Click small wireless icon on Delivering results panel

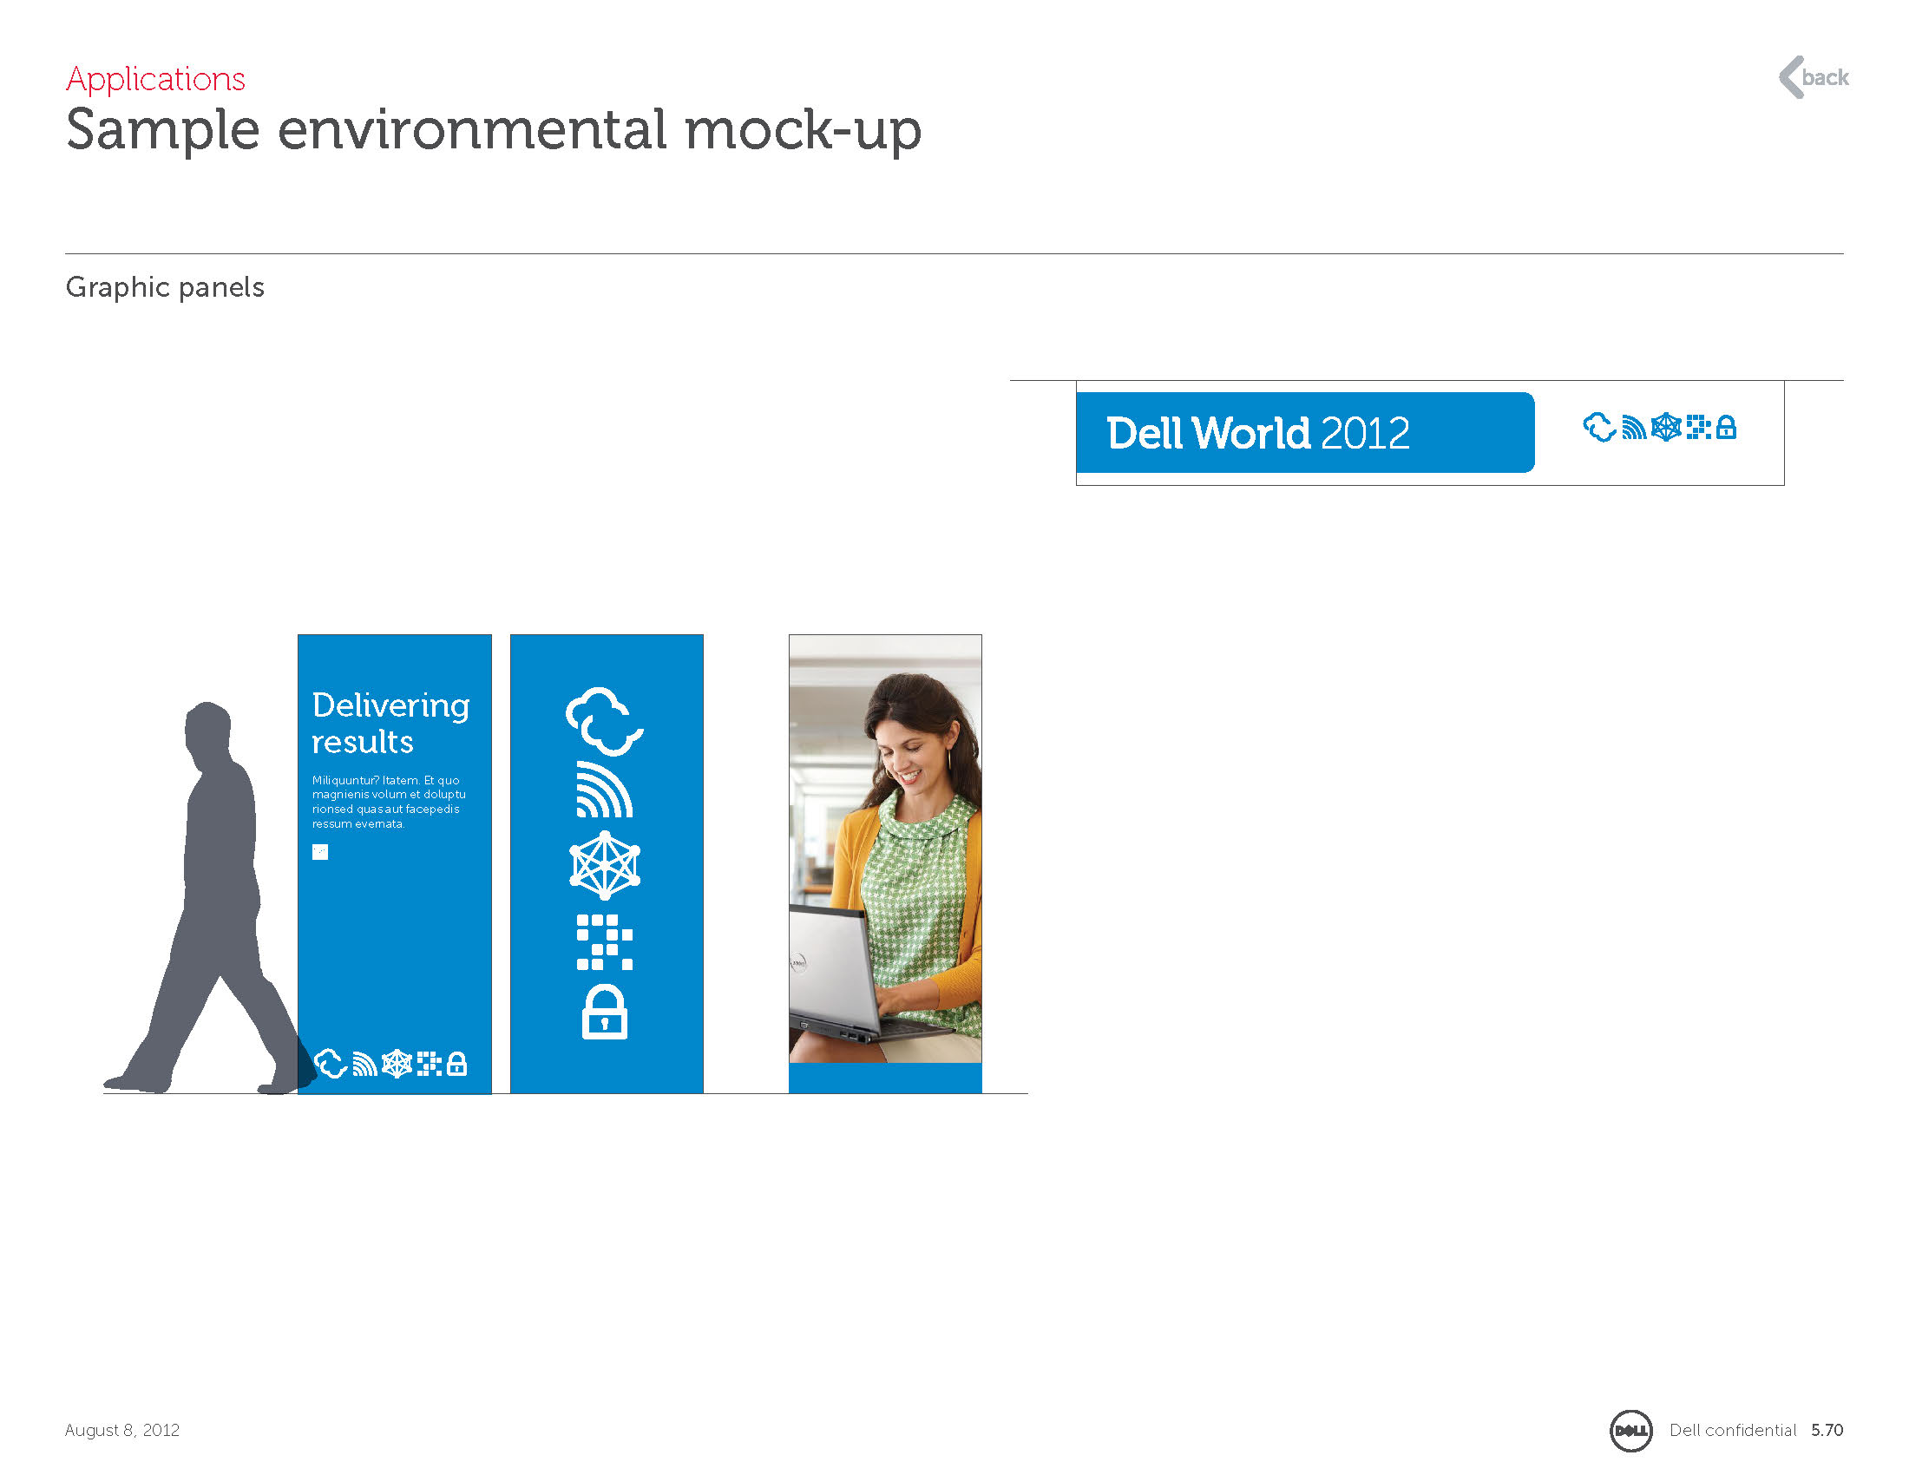[364, 1064]
